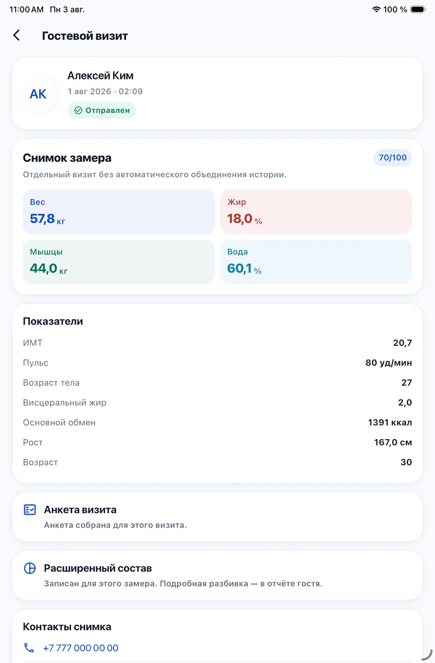This screenshot has height=663, width=435.
Task: Open the Расширенный состав card
Action: 217,575
